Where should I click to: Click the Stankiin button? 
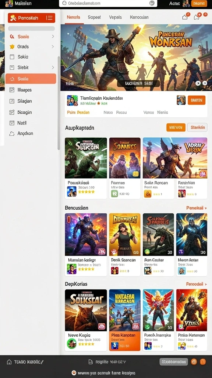tap(198, 127)
